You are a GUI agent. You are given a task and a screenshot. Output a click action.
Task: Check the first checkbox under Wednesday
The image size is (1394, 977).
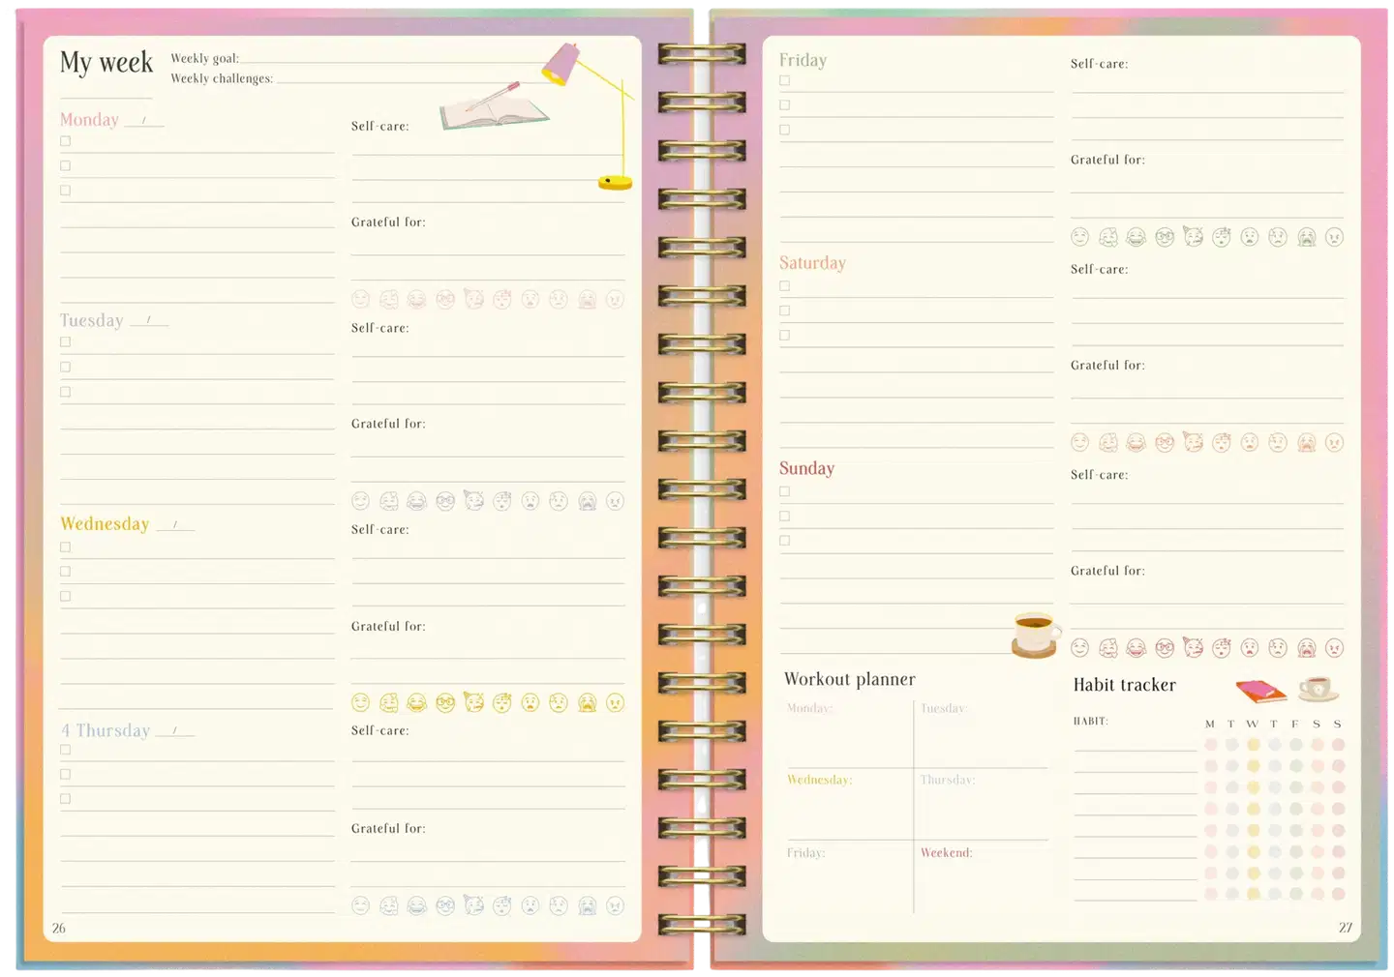(x=66, y=547)
